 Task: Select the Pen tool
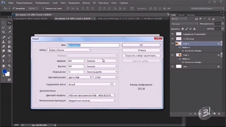4,56
